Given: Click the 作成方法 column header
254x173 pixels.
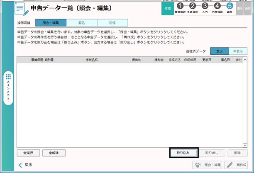Looking at the screenshot, I should point(175,60).
